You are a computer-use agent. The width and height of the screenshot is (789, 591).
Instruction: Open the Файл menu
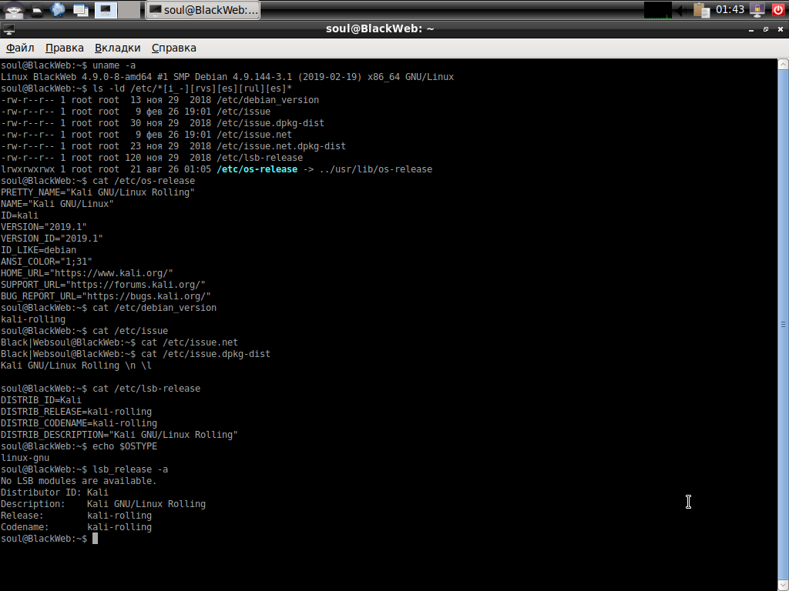coord(19,48)
